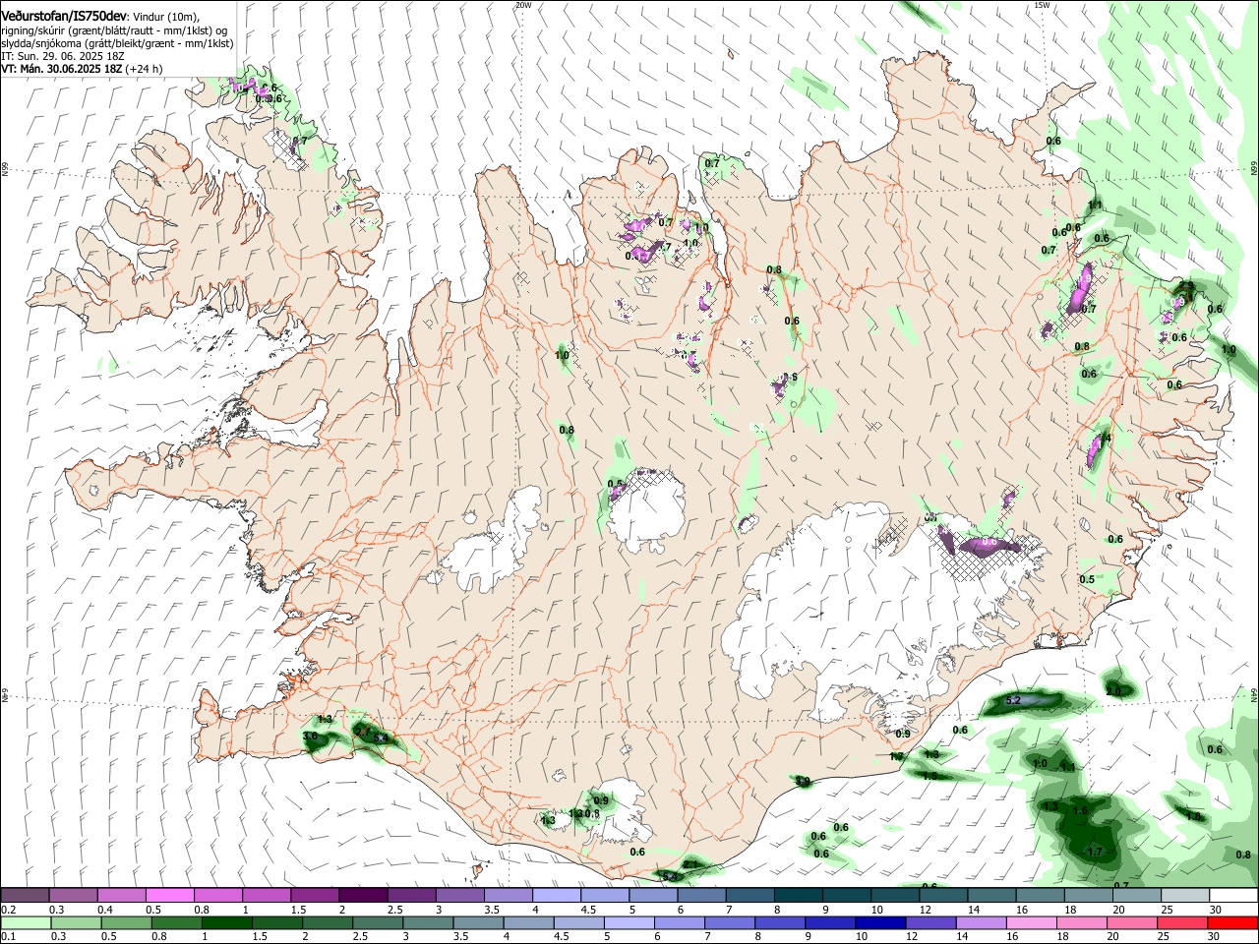This screenshot has height=944, width=1259.
Task: Click upper legend swatch between 2 and 2.5
Action: 363,895
